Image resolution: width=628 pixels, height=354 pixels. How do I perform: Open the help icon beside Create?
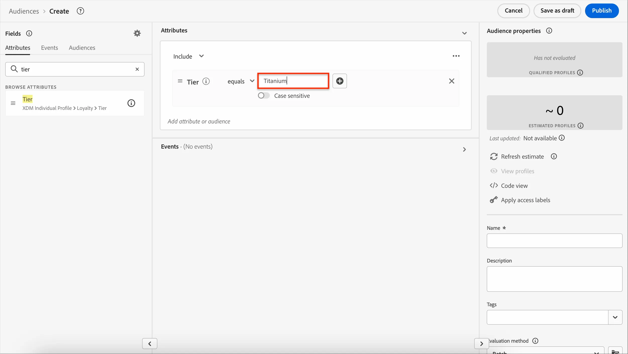click(x=80, y=11)
